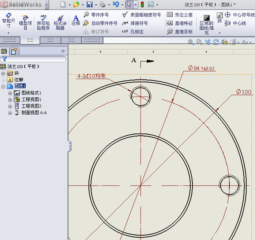Select 工程视图1 in the feature tree

pyautogui.click(x=31, y=100)
